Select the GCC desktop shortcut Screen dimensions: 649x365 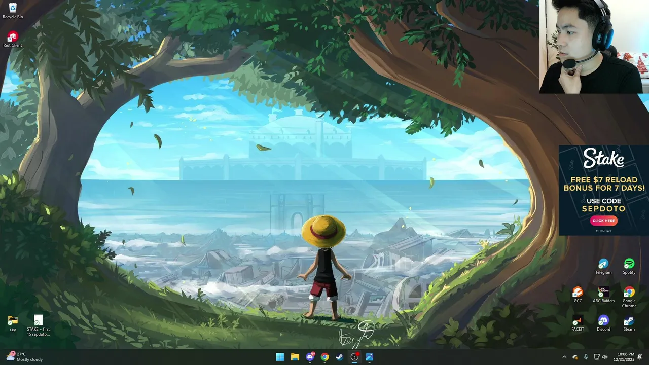[578, 295]
